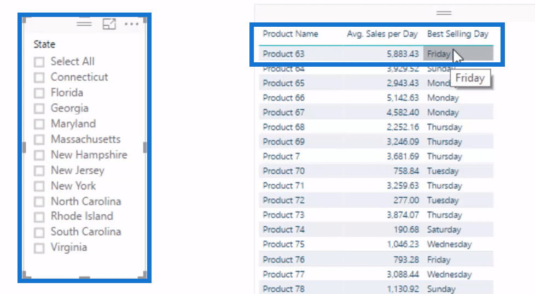Screen dimensions: 535x294
Task: Click the Product 65 name cell
Action: pos(283,83)
